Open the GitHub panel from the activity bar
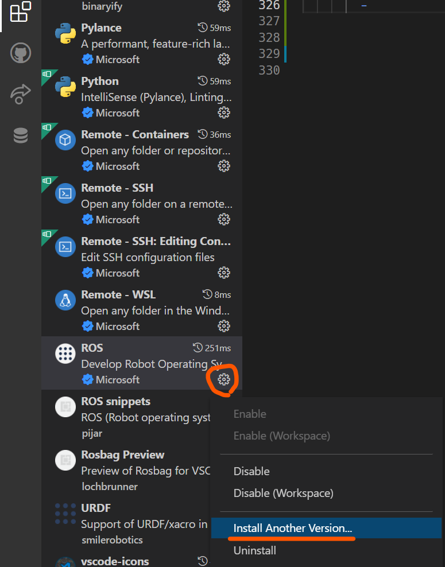445x567 pixels. pyautogui.click(x=19, y=52)
